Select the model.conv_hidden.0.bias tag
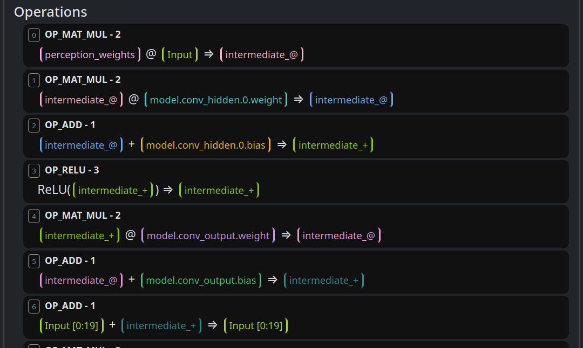The width and height of the screenshot is (583, 348). pos(206,145)
